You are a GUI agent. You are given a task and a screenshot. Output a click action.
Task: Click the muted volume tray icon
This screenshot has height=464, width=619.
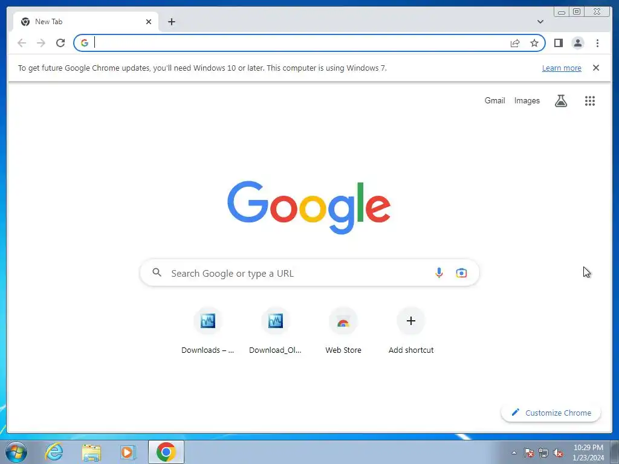(558, 453)
